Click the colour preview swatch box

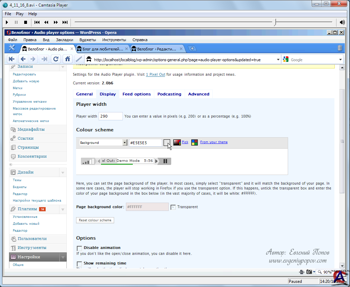click(x=167, y=142)
